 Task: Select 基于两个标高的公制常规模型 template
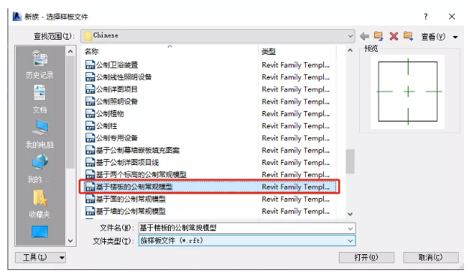point(141,175)
